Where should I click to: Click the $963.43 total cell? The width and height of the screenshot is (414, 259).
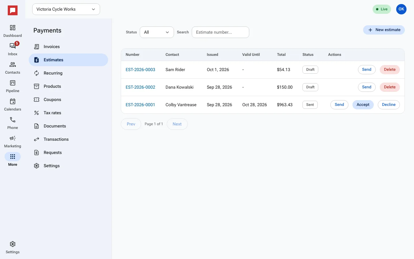click(x=285, y=105)
